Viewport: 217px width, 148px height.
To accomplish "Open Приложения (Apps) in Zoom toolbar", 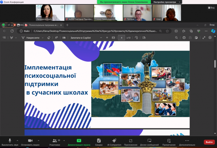I will coord(131,141).
